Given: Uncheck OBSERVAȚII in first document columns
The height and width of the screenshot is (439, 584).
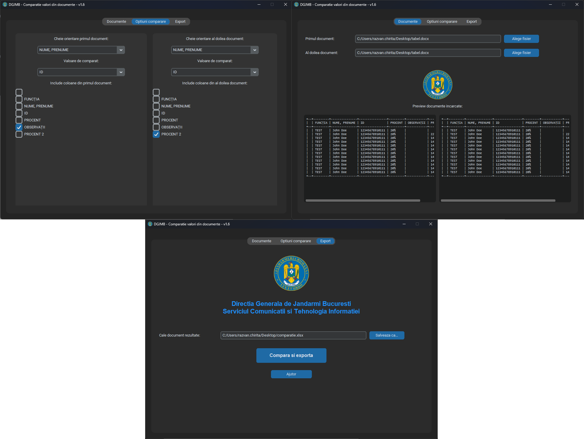Looking at the screenshot, I should tap(19, 127).
